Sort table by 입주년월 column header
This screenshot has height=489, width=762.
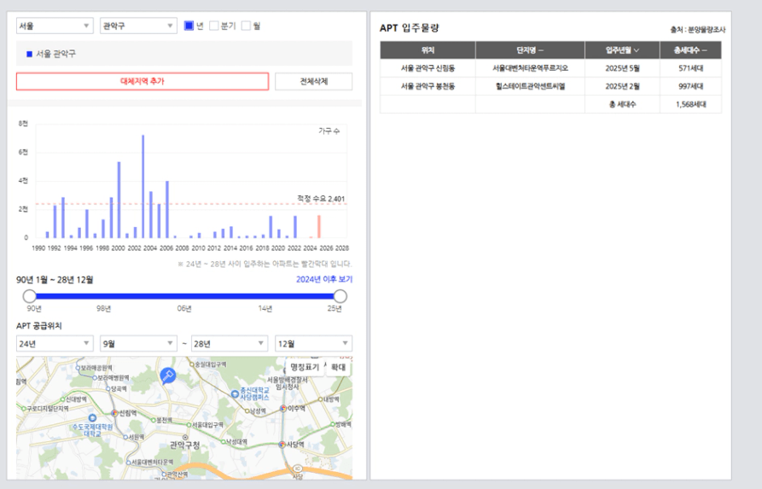pos(622,50)
